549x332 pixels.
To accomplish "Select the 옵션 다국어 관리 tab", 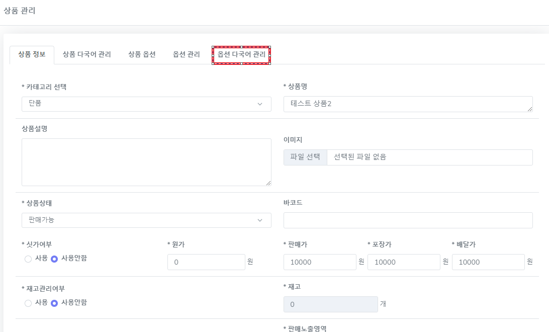I will click(x=241, y=54).
